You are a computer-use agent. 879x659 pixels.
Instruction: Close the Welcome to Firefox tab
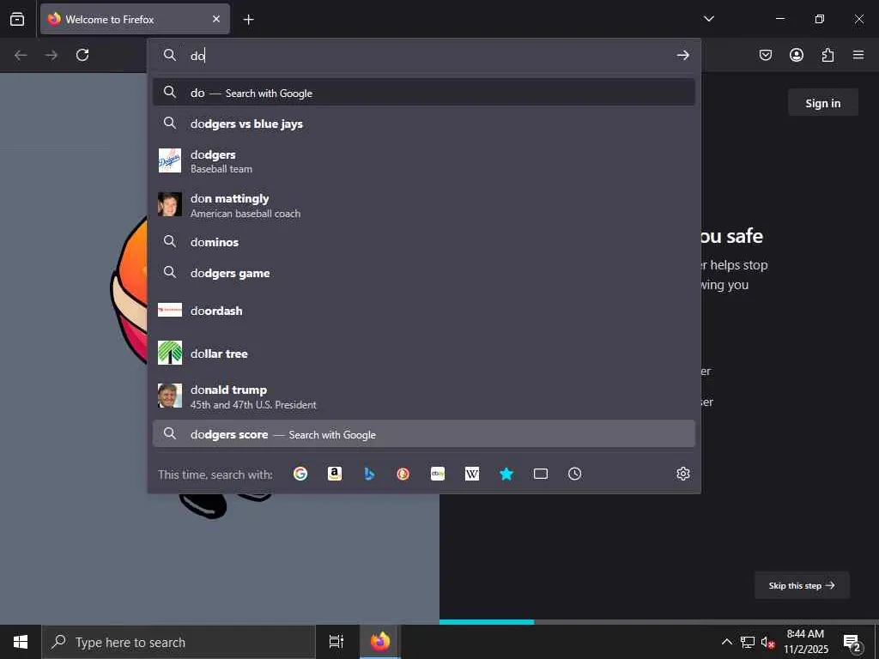click(x=215, y=19)
